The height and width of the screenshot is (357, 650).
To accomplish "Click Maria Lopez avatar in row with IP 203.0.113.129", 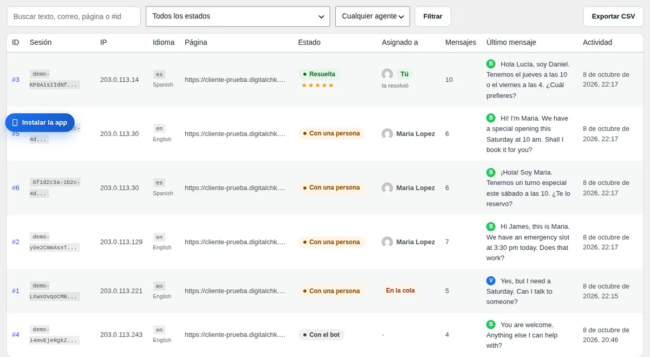I will pos(387,242).
